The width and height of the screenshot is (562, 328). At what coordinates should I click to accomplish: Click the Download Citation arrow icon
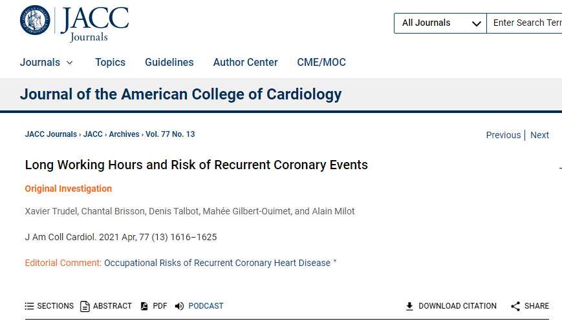coord(409,306)
